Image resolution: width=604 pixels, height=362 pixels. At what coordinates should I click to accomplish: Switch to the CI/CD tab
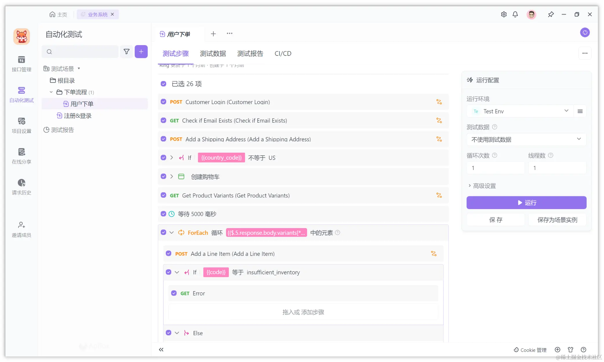point(283,53)
